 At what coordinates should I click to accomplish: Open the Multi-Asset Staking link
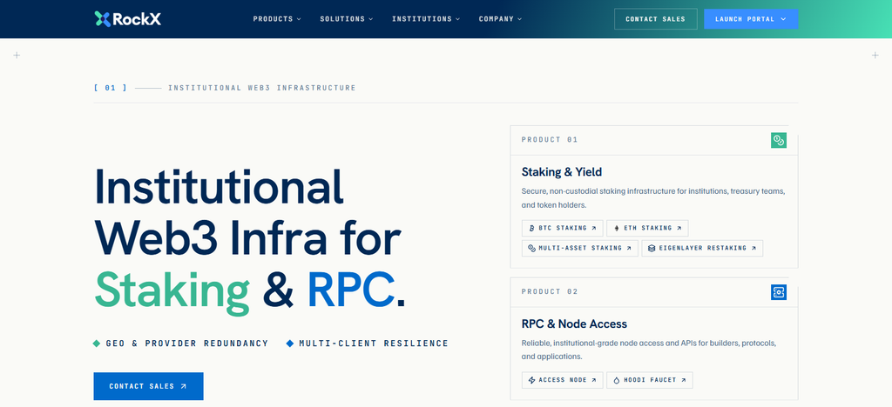(579, 248)
